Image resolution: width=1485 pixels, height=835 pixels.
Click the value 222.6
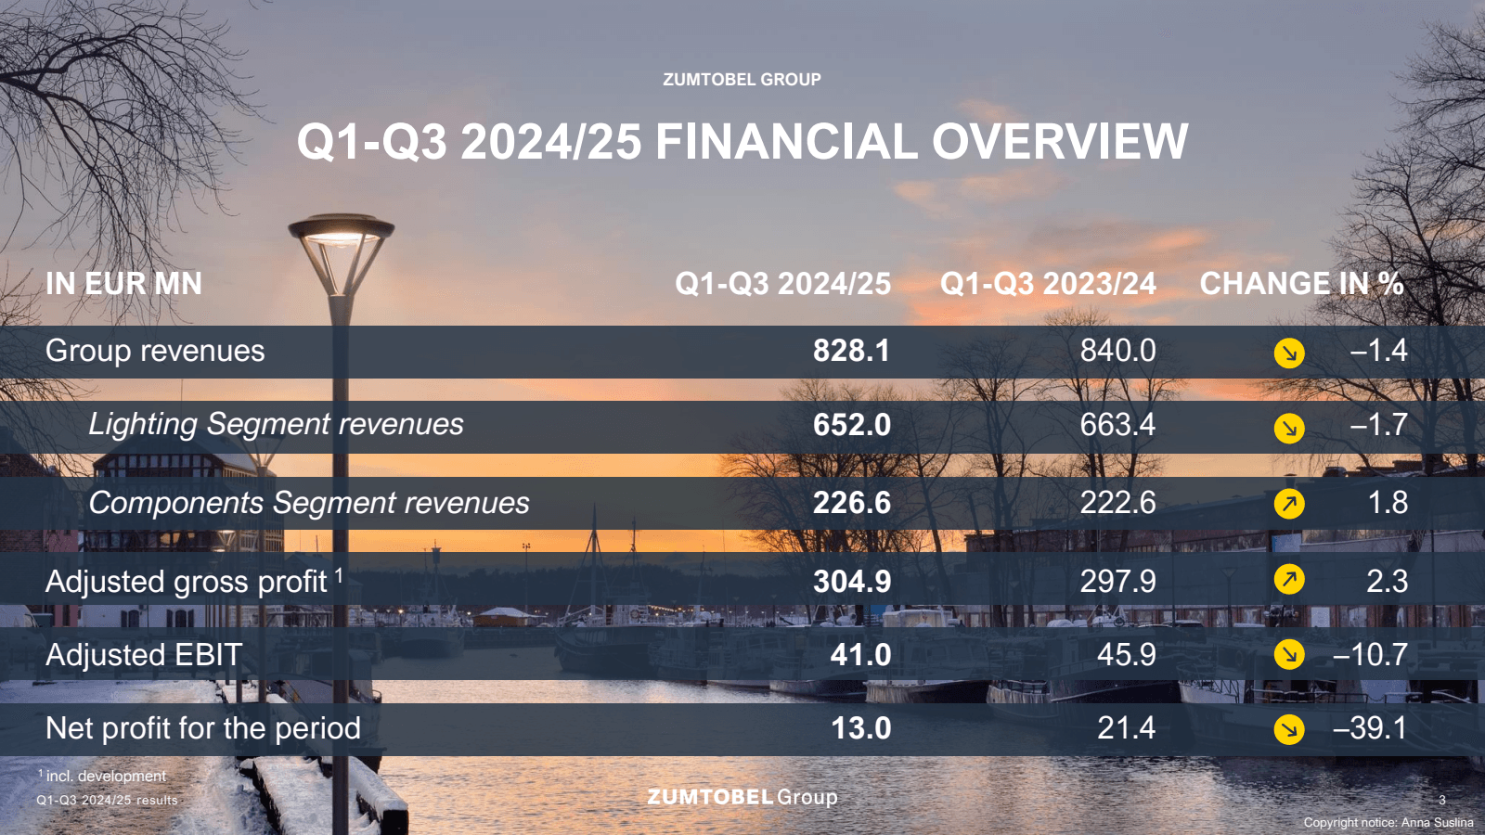coord(1118,503)
